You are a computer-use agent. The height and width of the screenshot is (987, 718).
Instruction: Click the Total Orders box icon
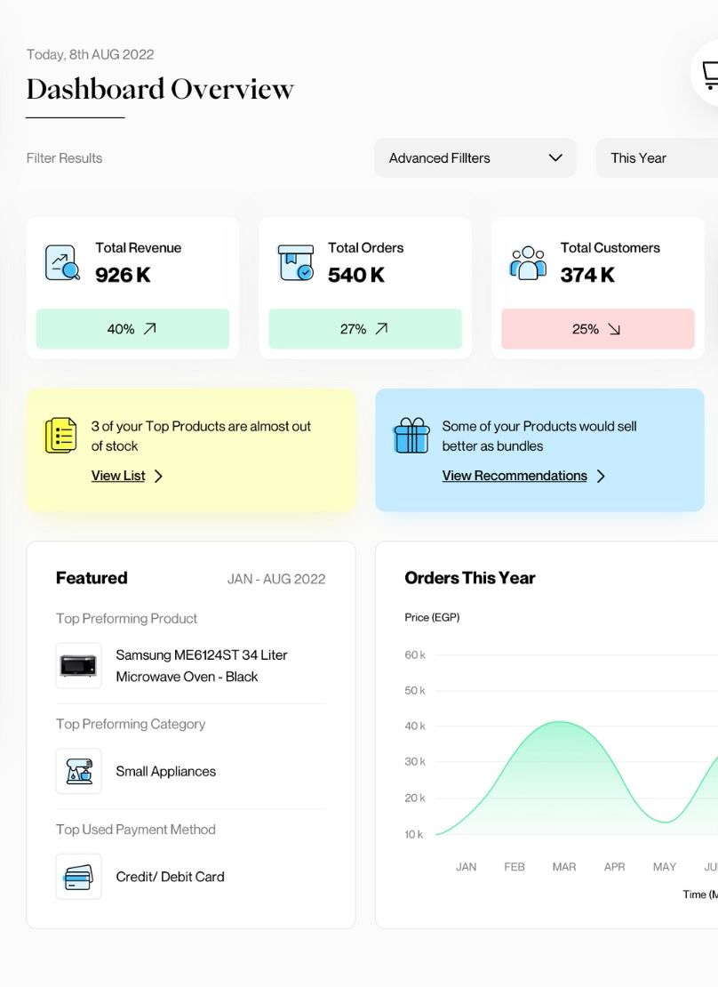[295, 262]
